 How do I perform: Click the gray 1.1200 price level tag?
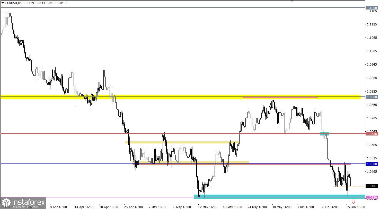(x=372, y=8)
